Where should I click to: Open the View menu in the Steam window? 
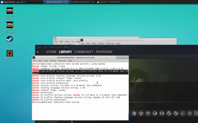click(x=45, y=47)
